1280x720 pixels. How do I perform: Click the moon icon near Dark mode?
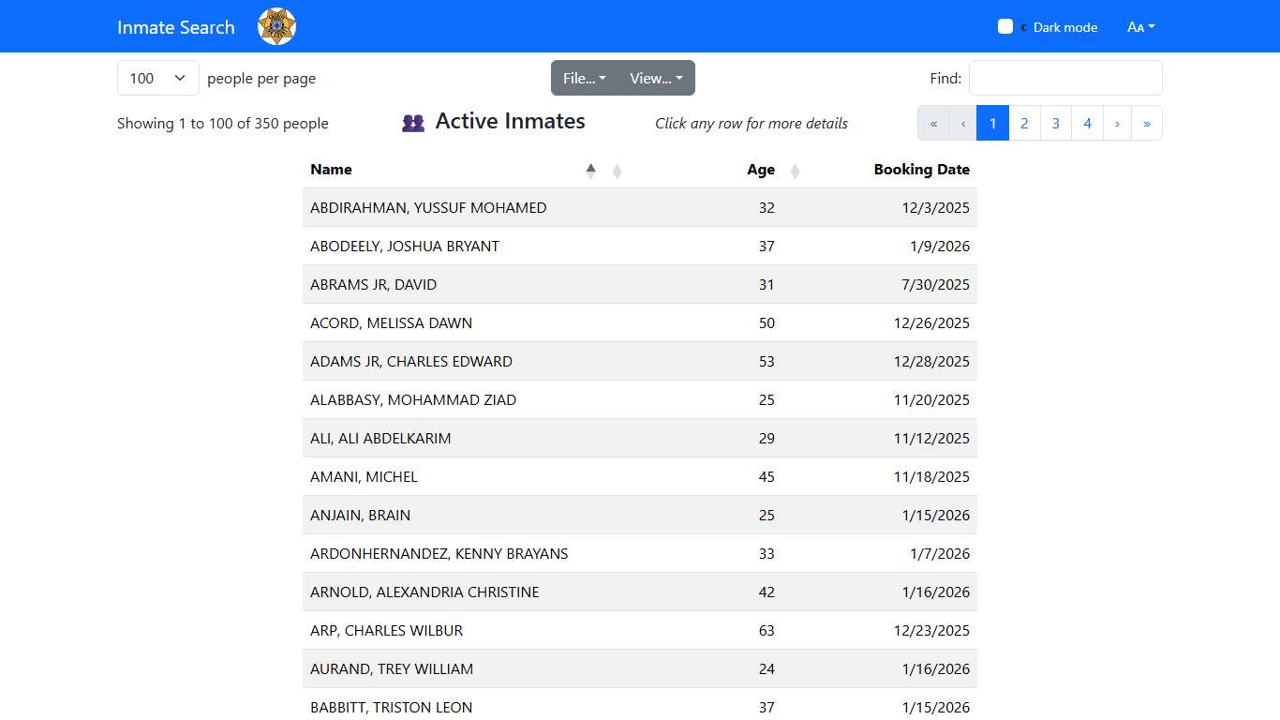click(x=1023, y=28)
